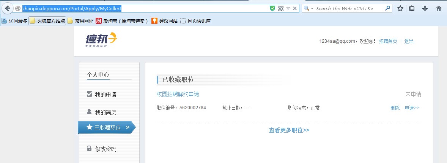Select 已收藏职位 sidebar item

coord(107,127)
